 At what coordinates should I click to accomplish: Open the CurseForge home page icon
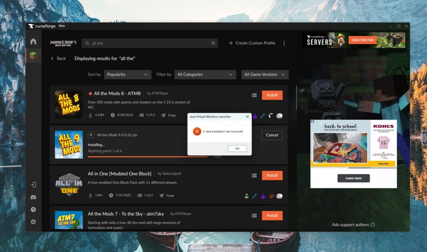[x=33, y=41]
